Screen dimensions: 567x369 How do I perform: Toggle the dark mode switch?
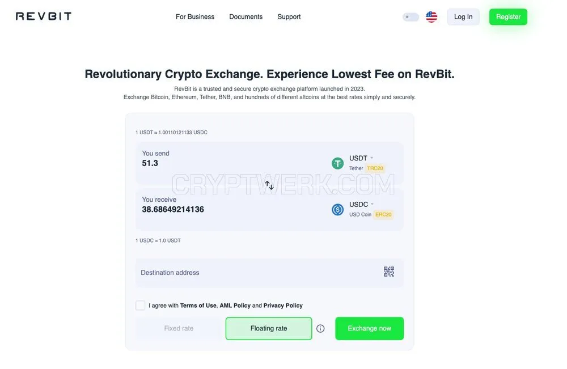click(x=411, y=17)
